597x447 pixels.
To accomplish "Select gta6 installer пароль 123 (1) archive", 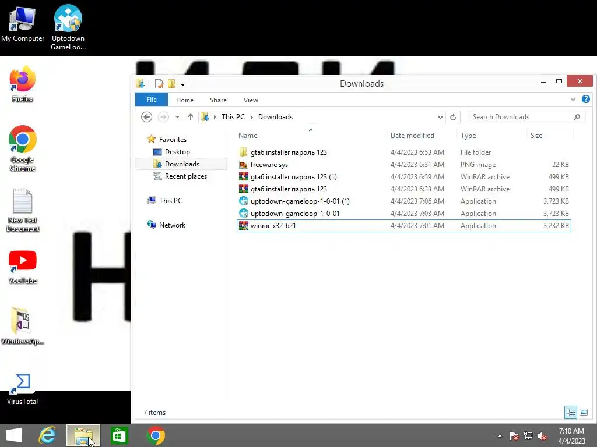I will (x=403, y=177).
